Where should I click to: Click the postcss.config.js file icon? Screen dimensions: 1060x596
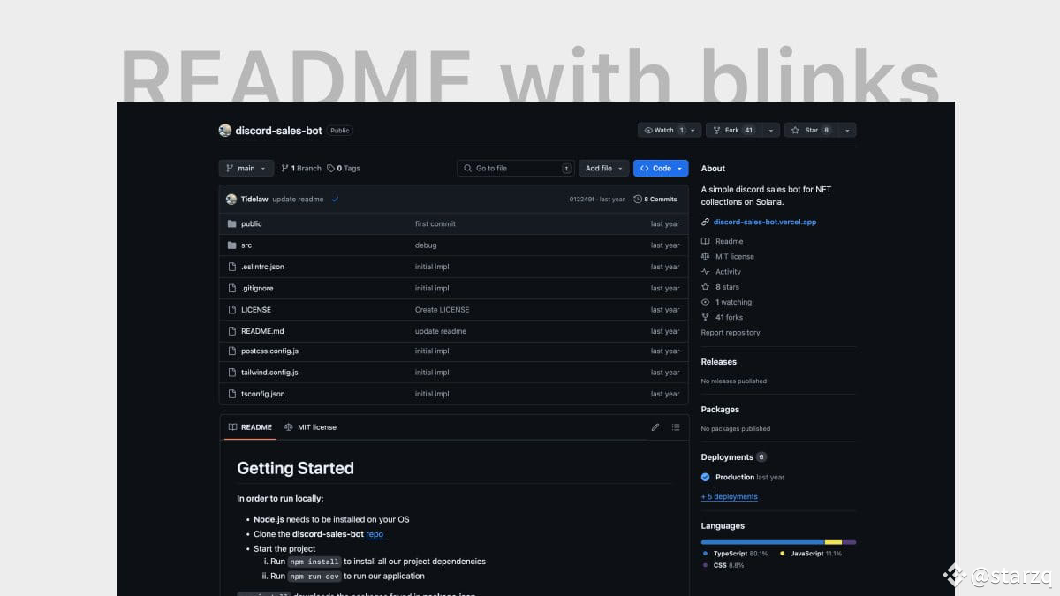coord(231,351)
